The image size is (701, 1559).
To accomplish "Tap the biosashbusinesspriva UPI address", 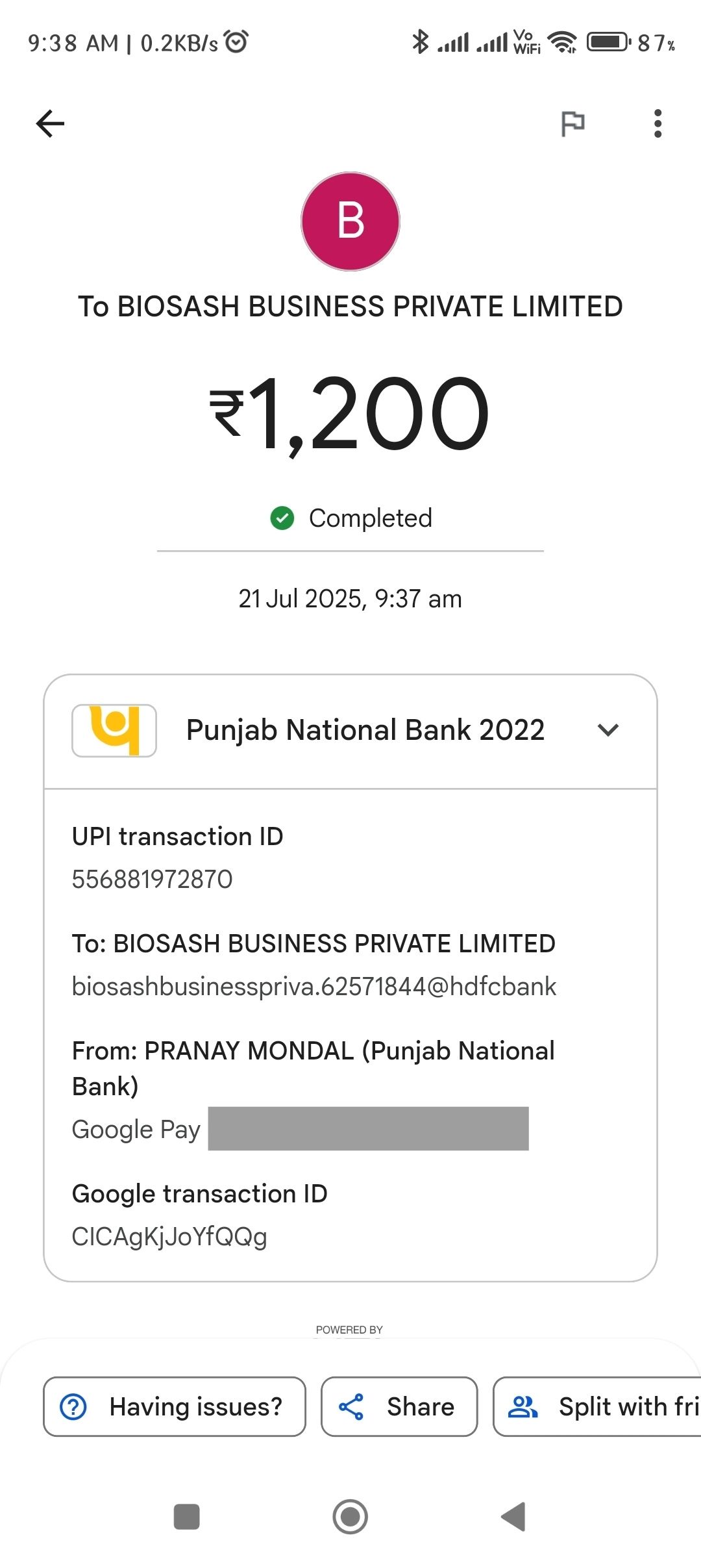I will (314, 986).
